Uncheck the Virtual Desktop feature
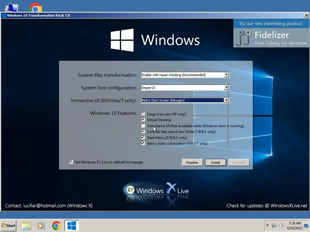The height and width of the screenshot is (232, 310). pyautogui.click(x=143, y=120)
